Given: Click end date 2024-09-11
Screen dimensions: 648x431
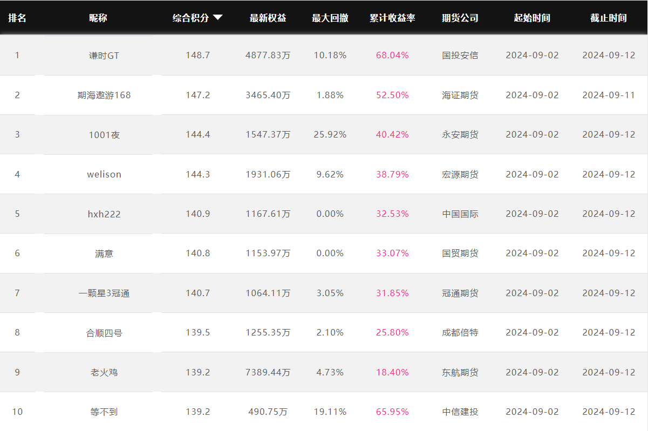Looking at the screenshot, I should 609,95.
